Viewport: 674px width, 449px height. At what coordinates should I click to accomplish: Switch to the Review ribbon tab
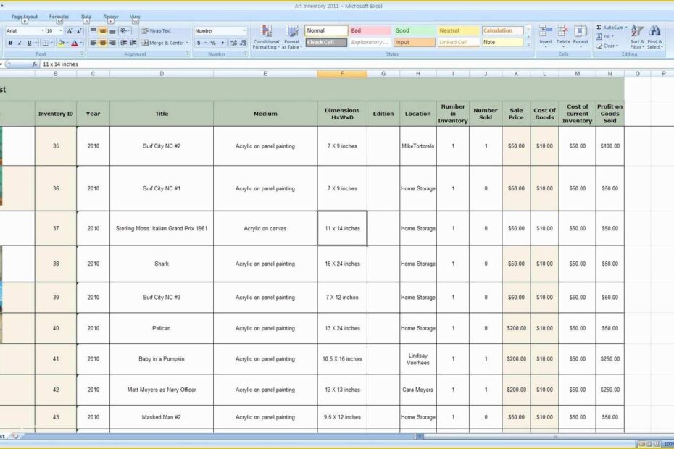coord(109,16)
